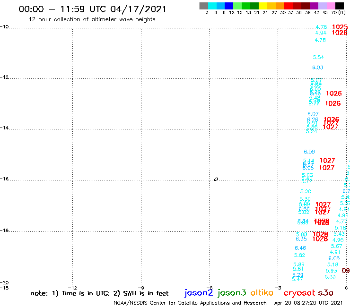Click the 5.93 wave height value
The image size is (350, 307).
(331, 271)
